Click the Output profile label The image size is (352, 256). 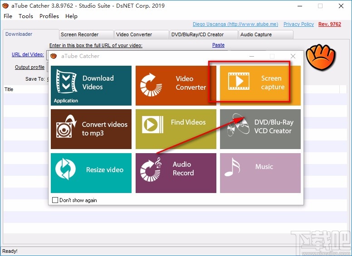tap(29, 67)
